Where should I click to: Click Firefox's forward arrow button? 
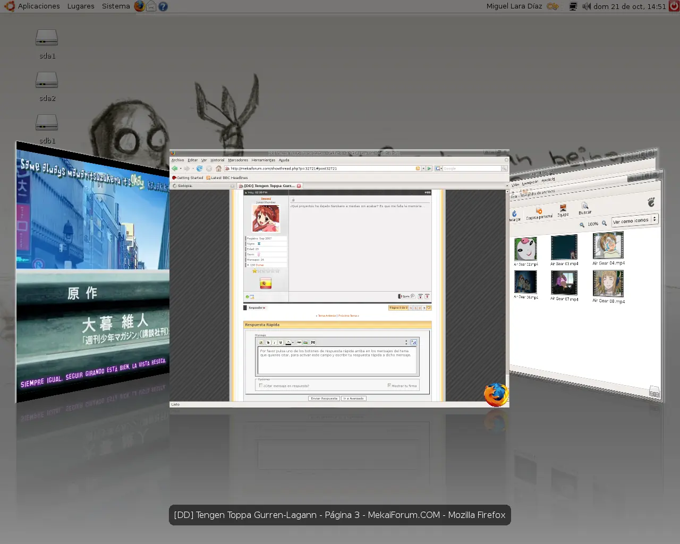186,168
